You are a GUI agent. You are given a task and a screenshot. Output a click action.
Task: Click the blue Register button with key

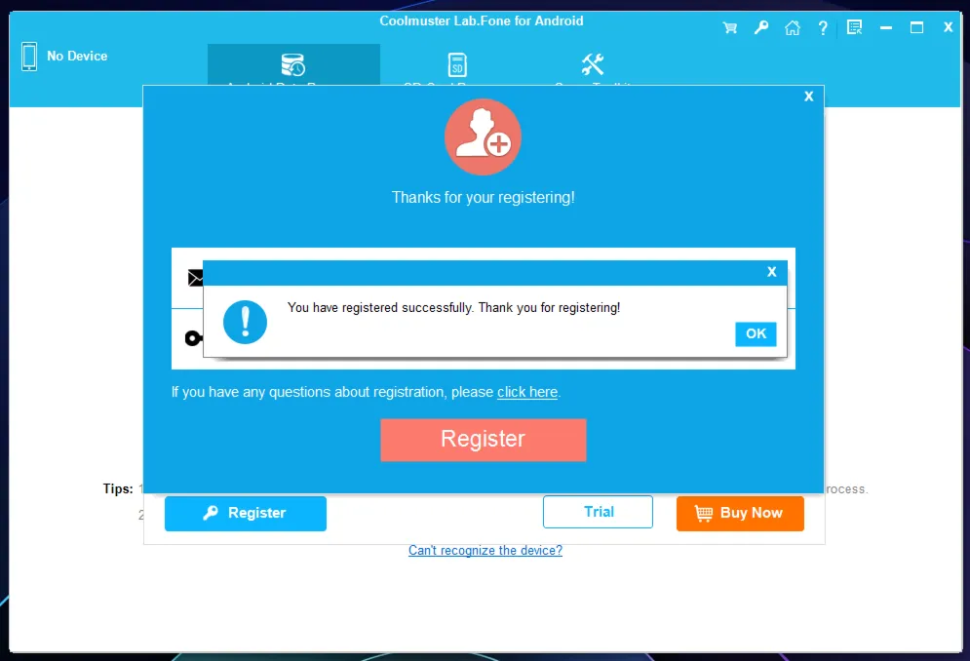point(246,513)
